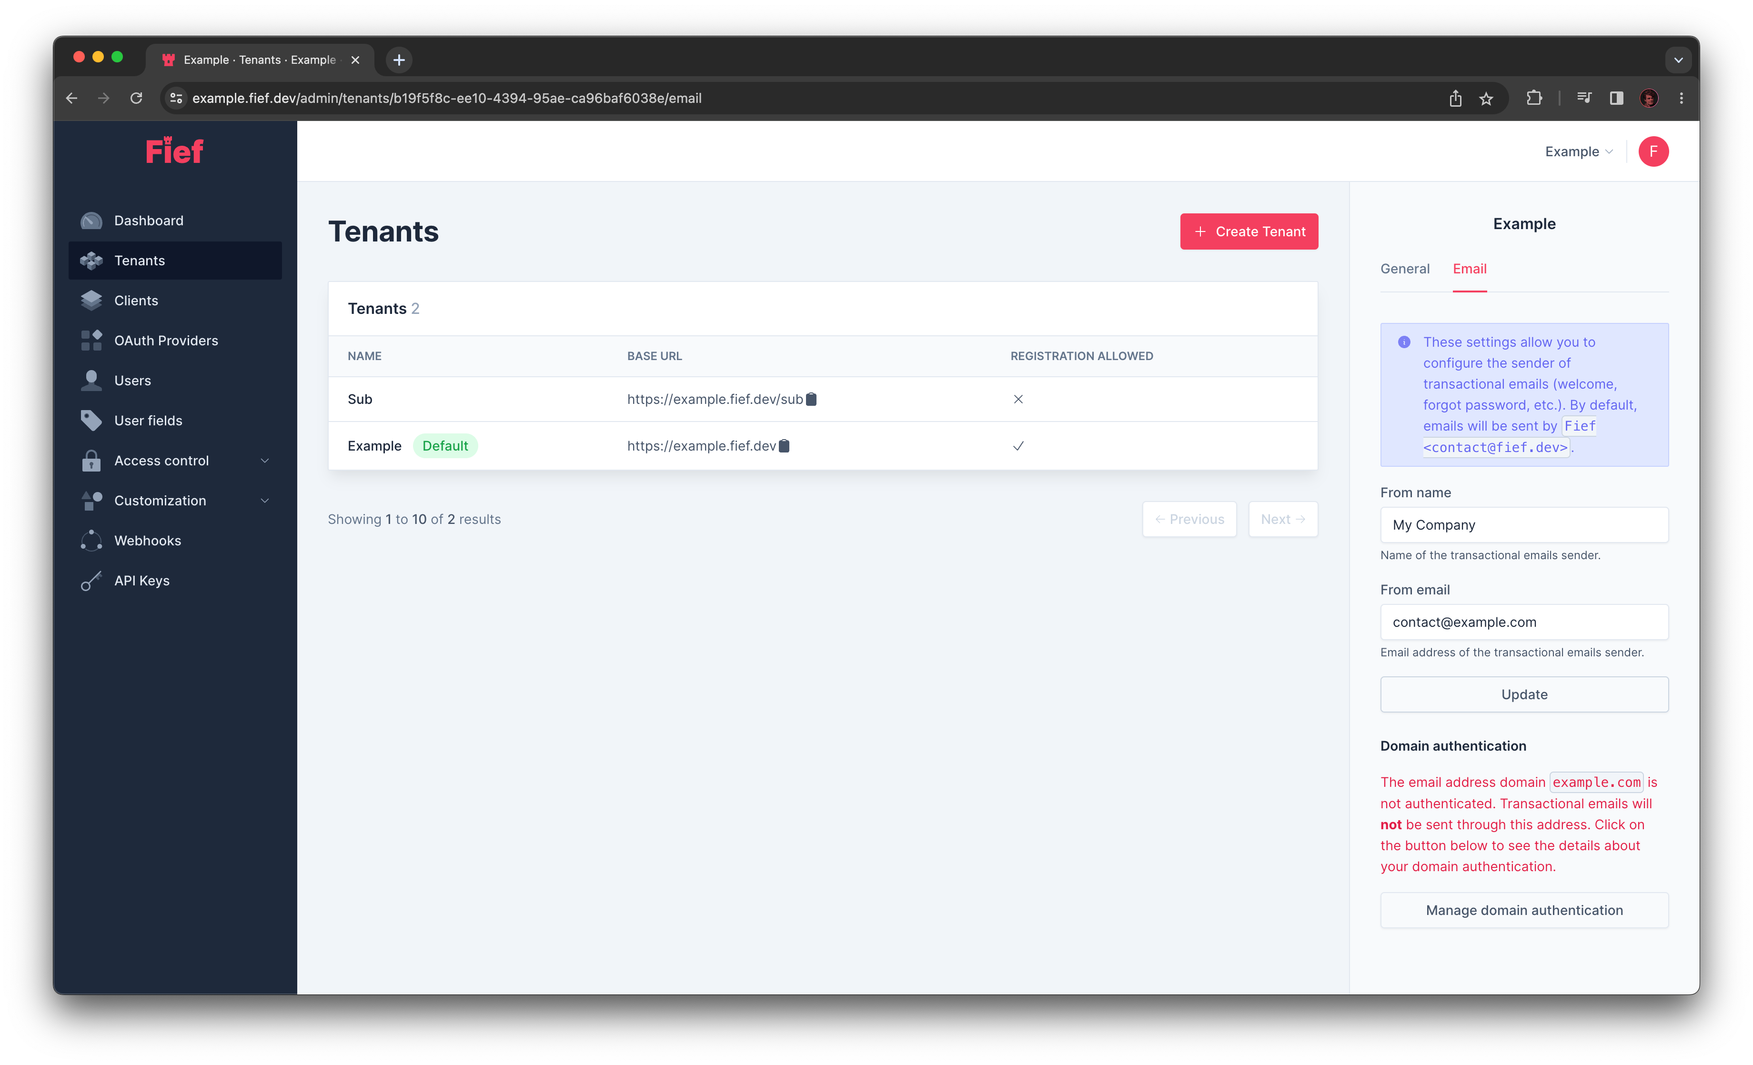Click the Create Tenant button

coord(1249,231)
